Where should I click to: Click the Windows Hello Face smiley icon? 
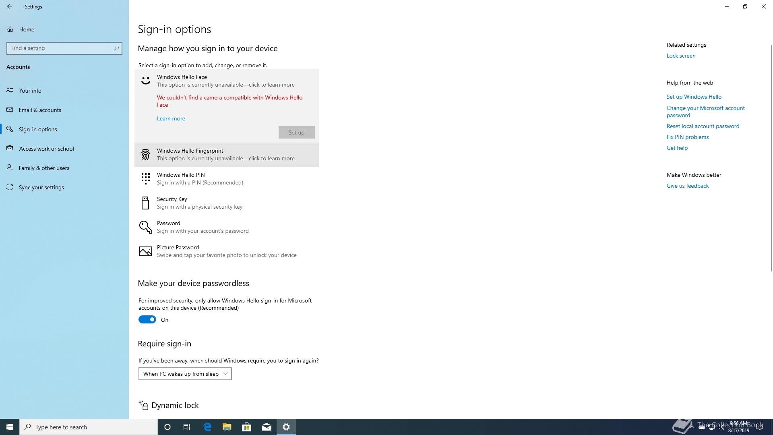pyautogui.click(x=145, y=81)
